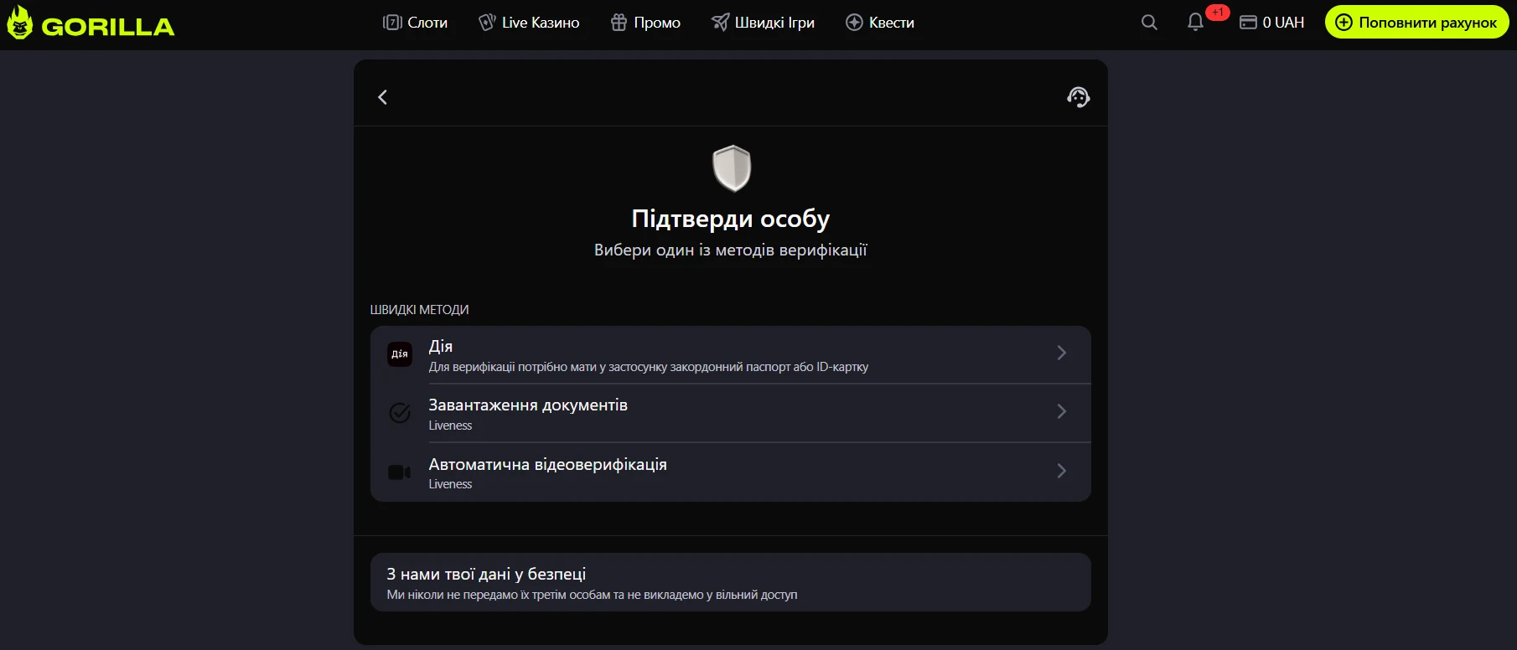Choose the Дія verification method
Screen dimensions: 1517x650
pos(731,355)
